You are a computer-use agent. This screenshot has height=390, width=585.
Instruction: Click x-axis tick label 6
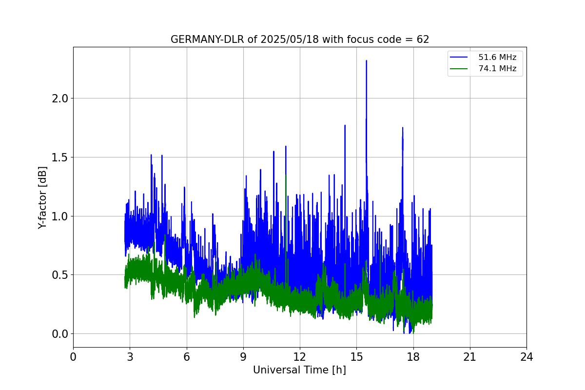[x=186, y=357]
